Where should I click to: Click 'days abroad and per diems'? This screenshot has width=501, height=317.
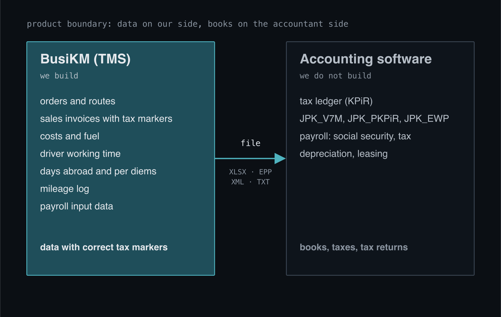point(98,171)
